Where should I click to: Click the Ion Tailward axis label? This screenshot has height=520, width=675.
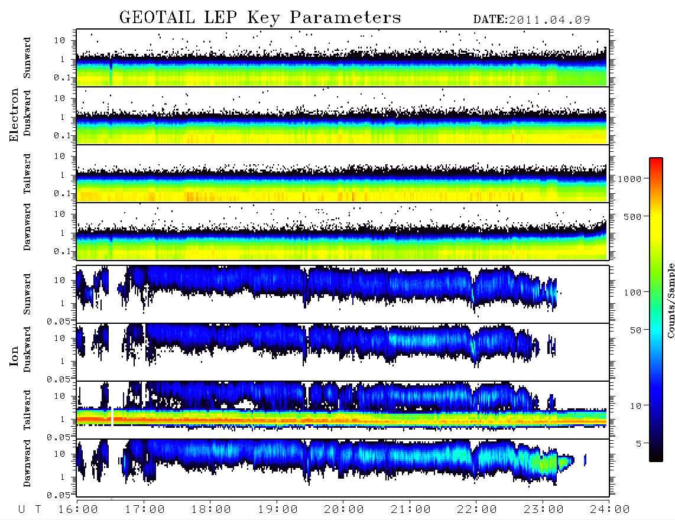[x=27, y=410]
